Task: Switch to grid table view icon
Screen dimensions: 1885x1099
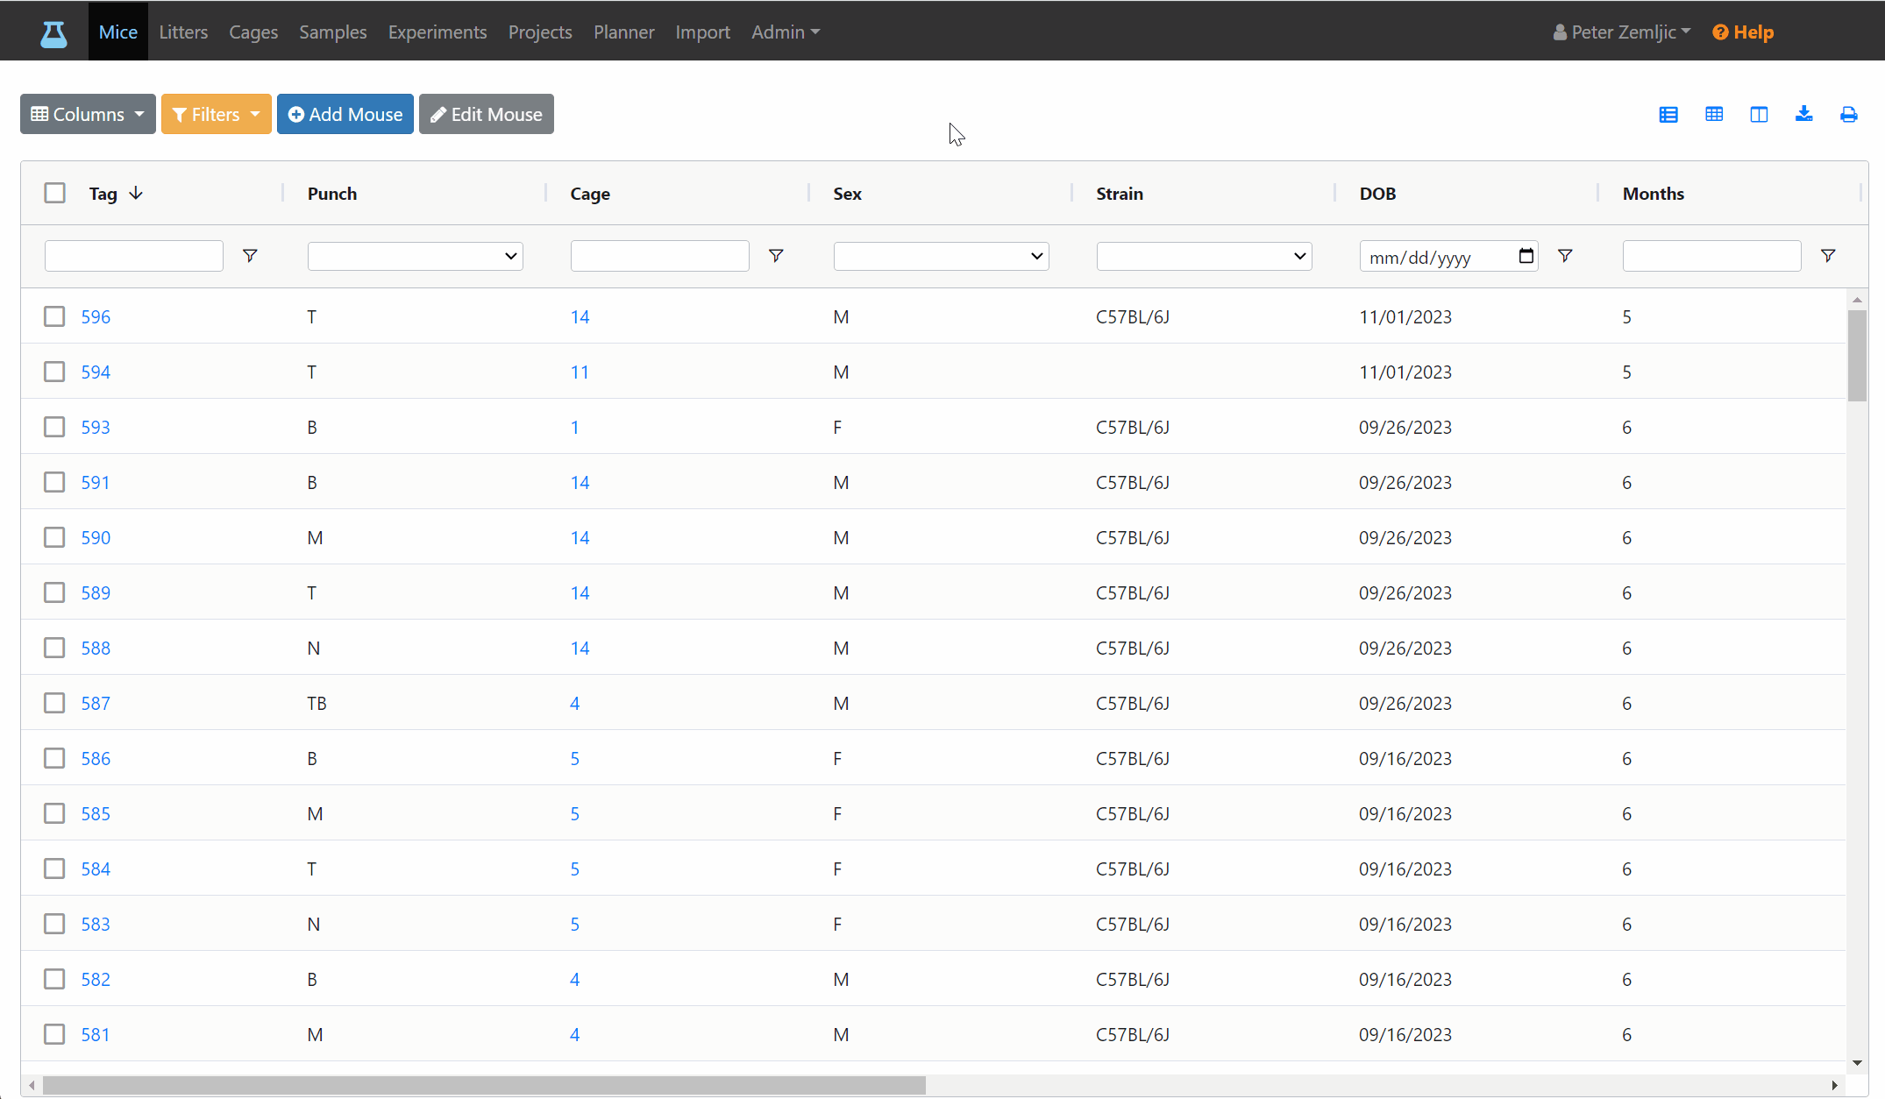Action: [1714, 114]
